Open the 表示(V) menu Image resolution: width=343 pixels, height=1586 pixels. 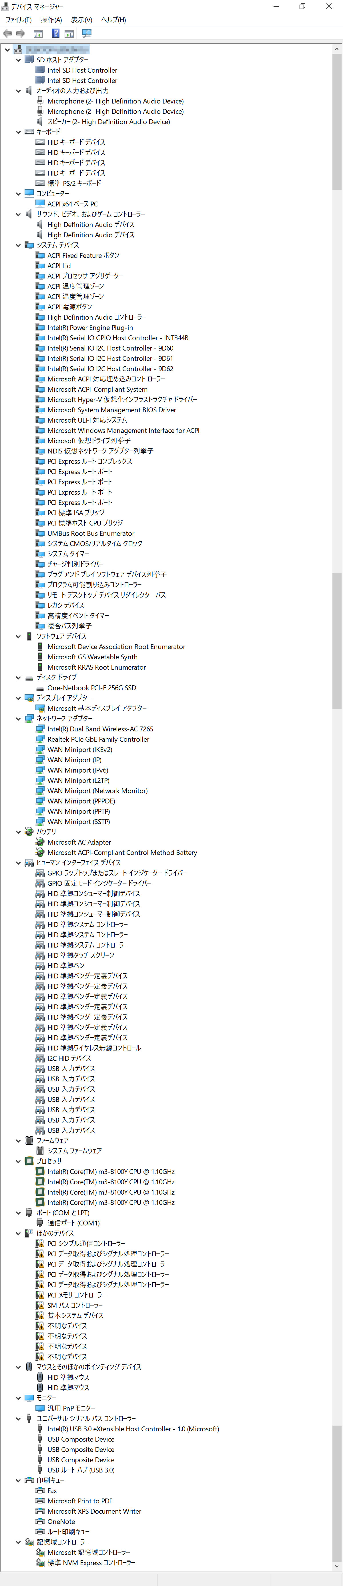coord(81,20)
